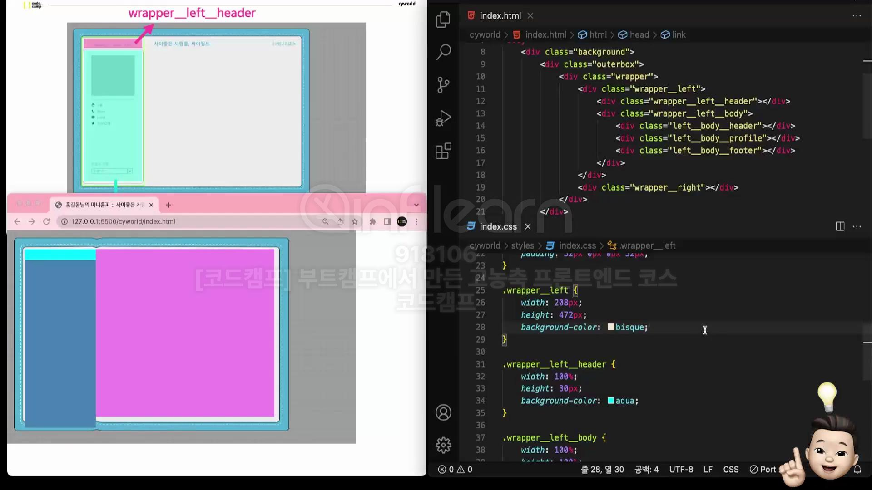Click the cyworld breadcrumb above index.html

point(485,35)
